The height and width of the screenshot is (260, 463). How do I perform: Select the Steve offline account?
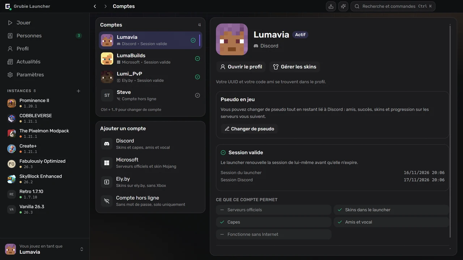[x=150, y=95]
